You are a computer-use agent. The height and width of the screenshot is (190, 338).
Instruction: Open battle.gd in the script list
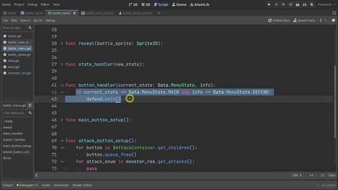(17, 36)
